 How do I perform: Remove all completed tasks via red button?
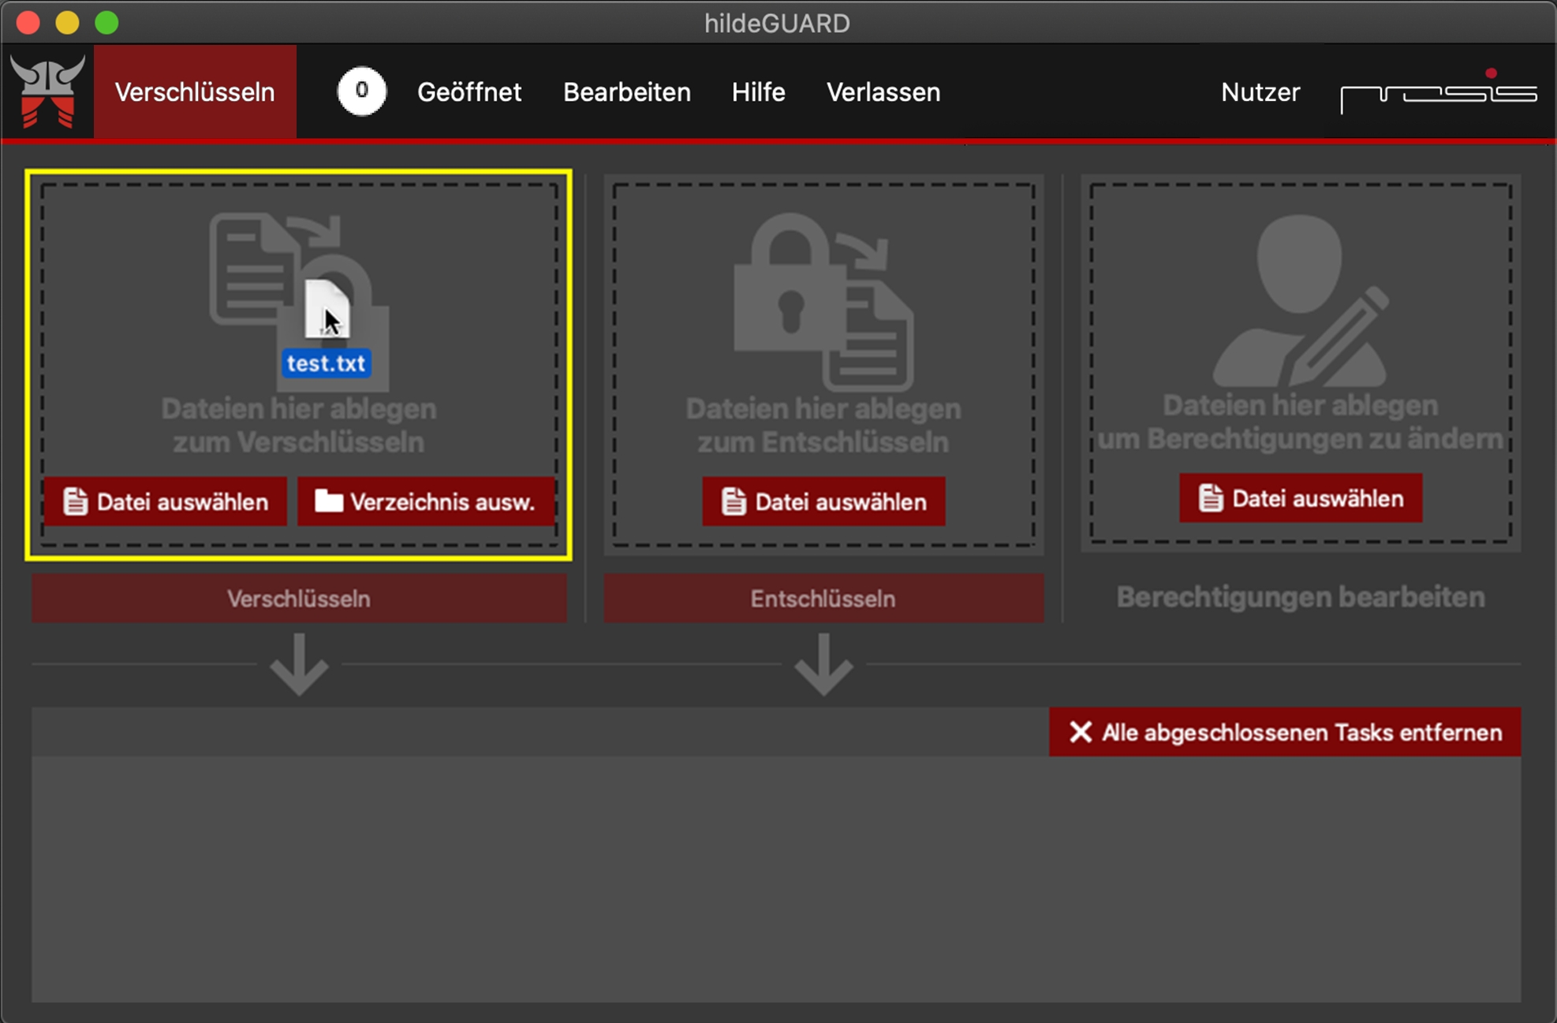(1284, 732)
